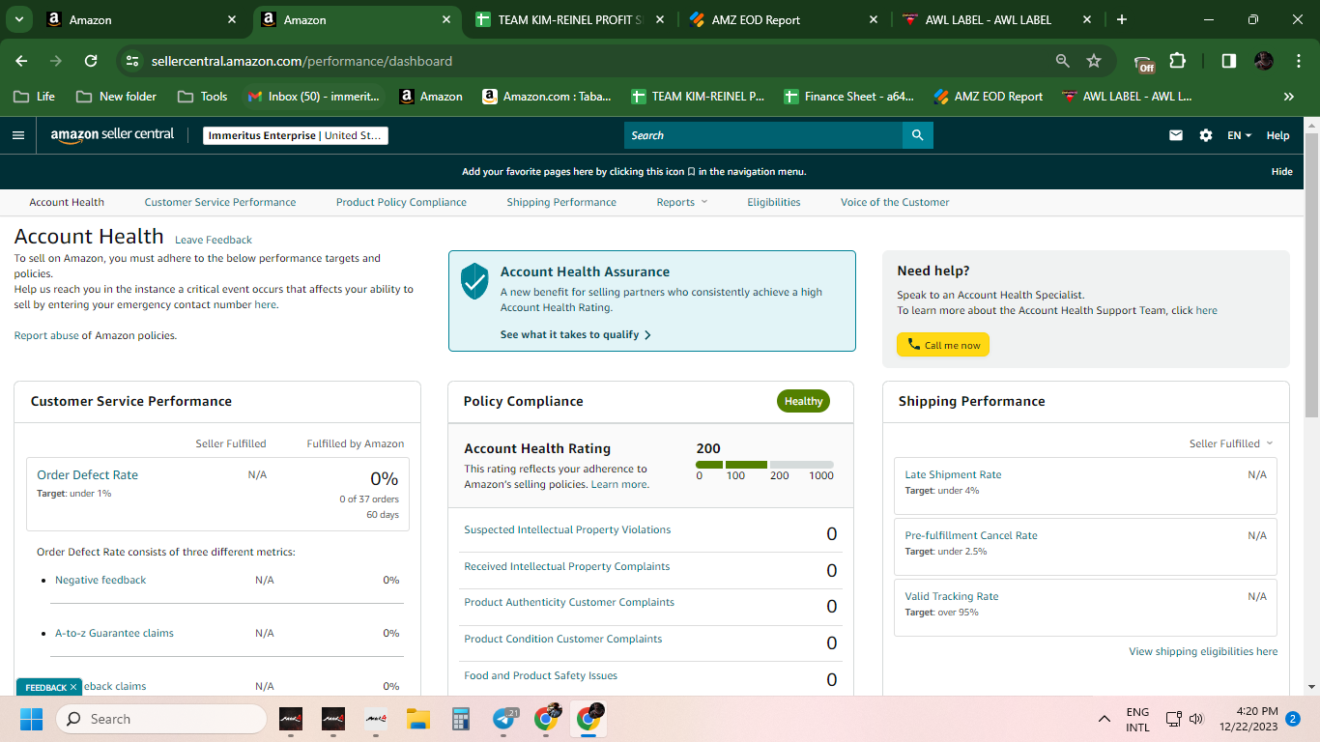Open the Shipping Performance nav tab

561,202
